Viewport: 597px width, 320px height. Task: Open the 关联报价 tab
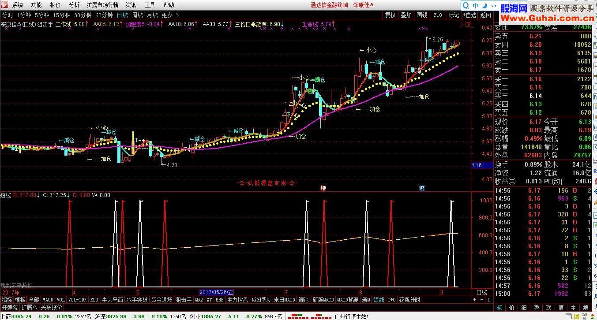click(51, 307)
